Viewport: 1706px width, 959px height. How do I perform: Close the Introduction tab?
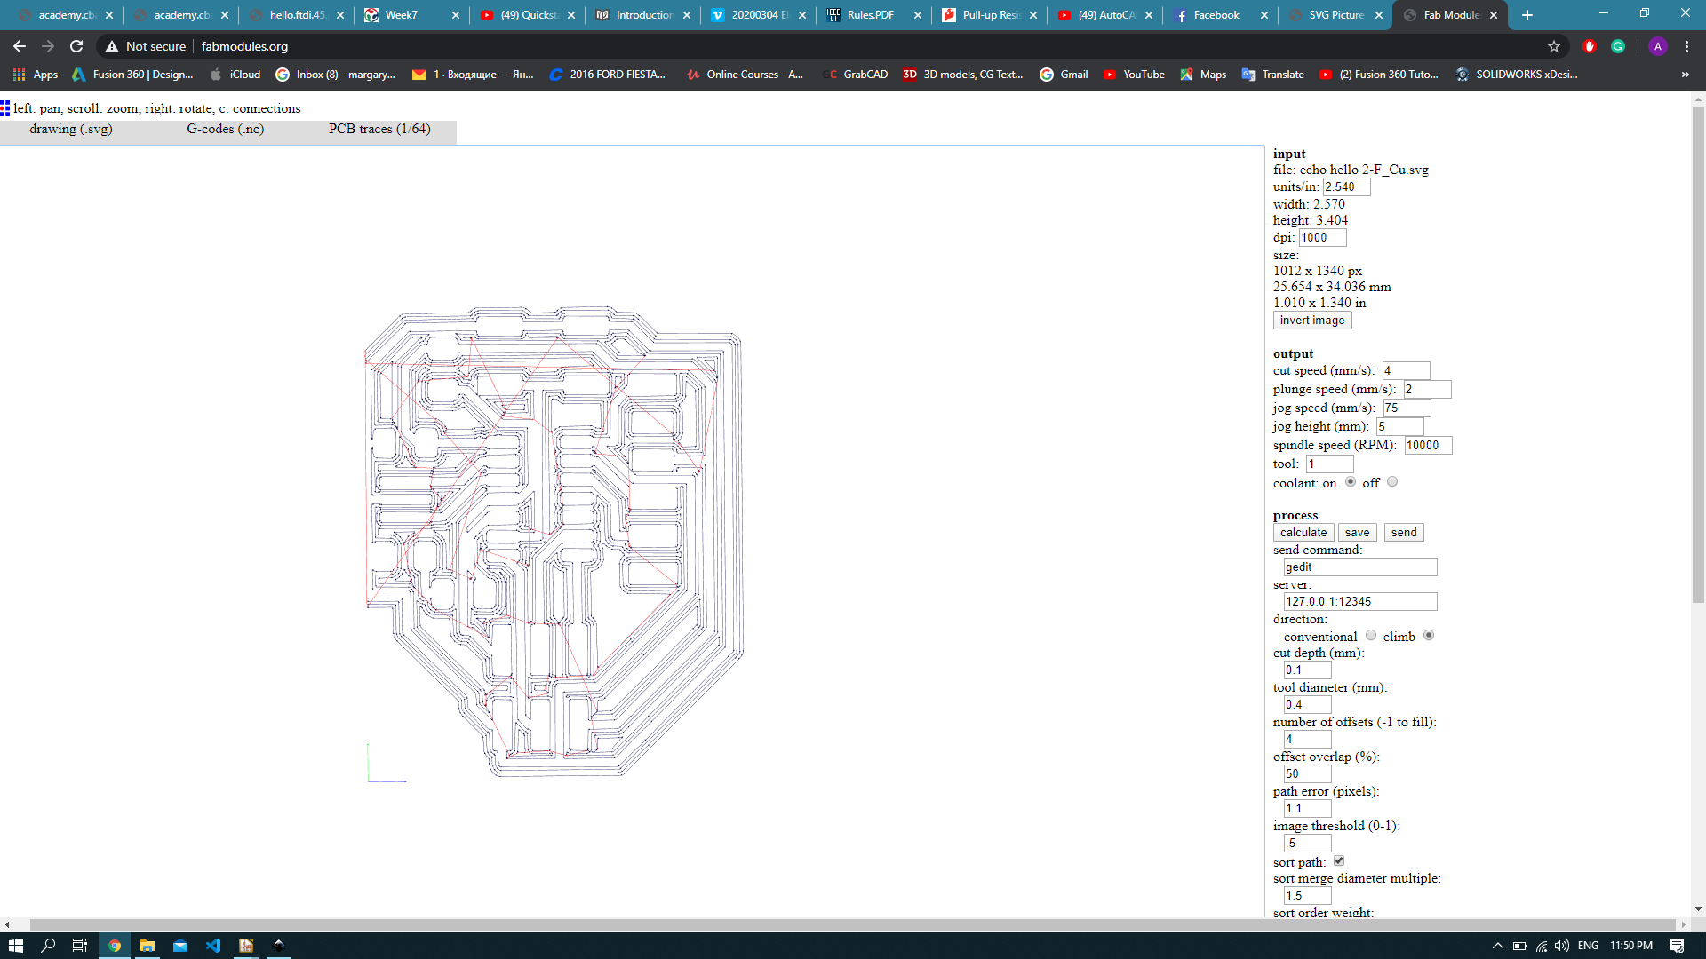687,15
